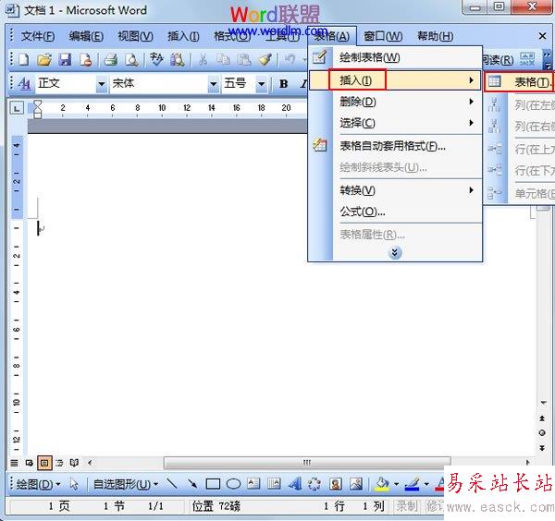The image size is (555, 521).
Task: Open the 文件(F) menu
Action: point(38,36)
